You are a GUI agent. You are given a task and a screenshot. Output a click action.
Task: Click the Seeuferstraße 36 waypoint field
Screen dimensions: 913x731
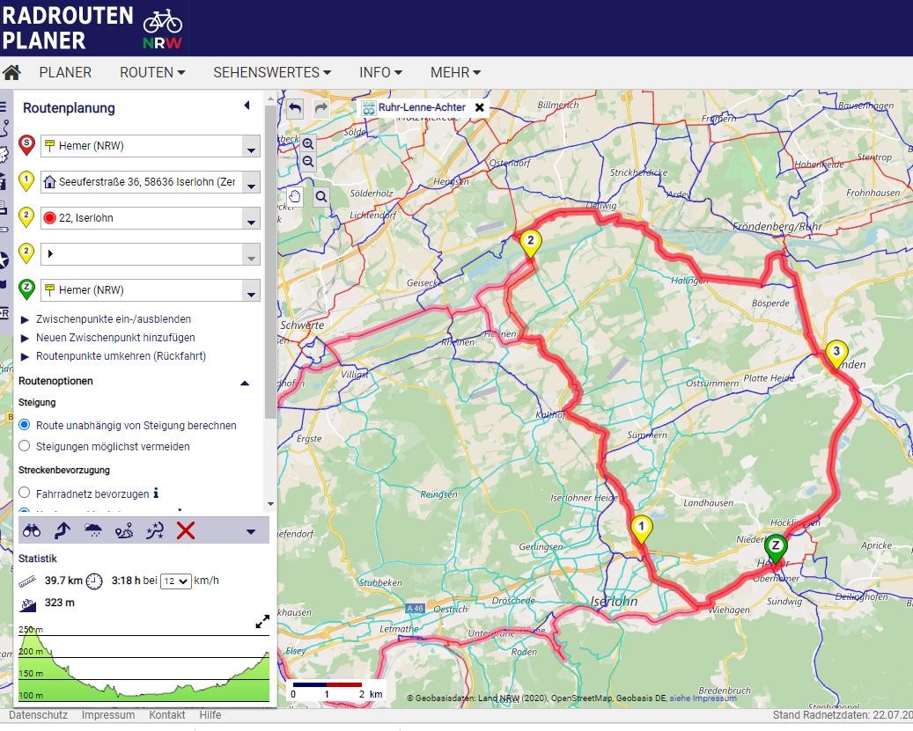coord(142,182)
